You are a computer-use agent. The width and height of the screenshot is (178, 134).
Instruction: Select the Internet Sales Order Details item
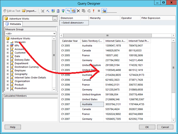[x=30, y=78]
